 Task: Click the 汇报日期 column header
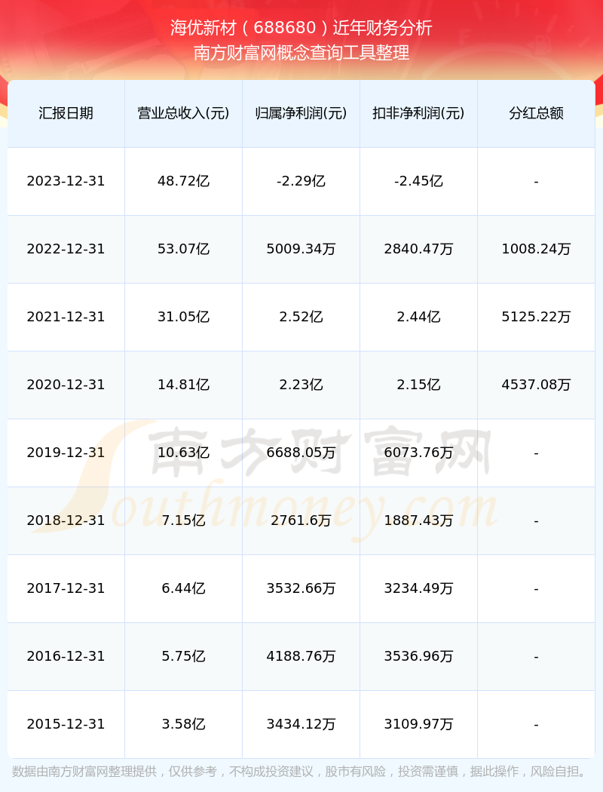tap(66, 113)
